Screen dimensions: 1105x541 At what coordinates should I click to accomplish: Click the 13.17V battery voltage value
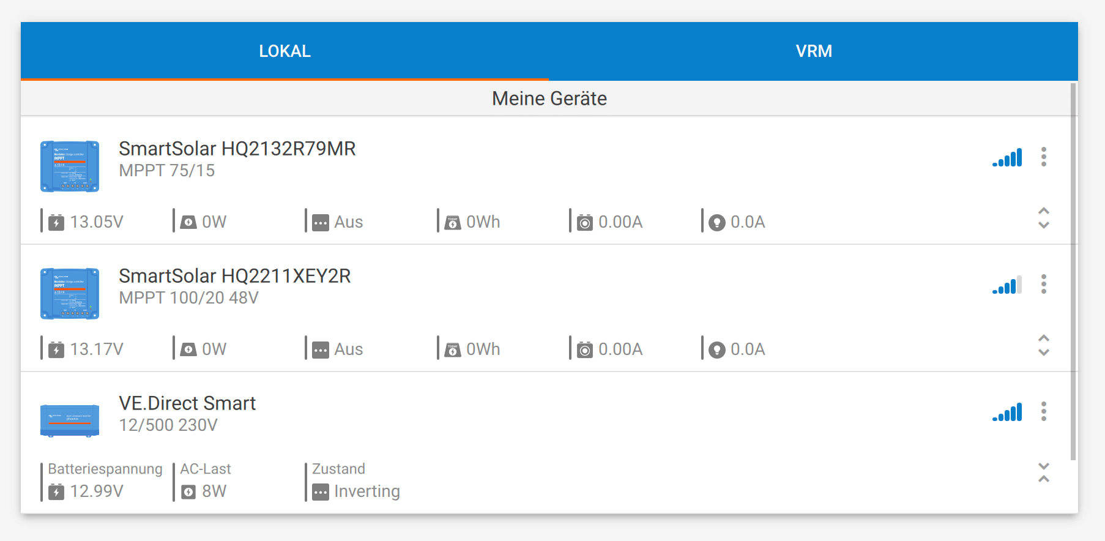[97, 349]
